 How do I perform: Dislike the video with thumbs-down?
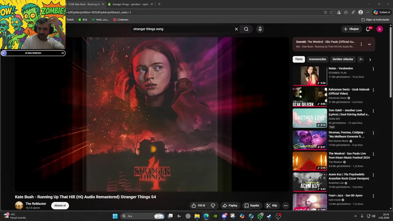[x=213, y=206]
